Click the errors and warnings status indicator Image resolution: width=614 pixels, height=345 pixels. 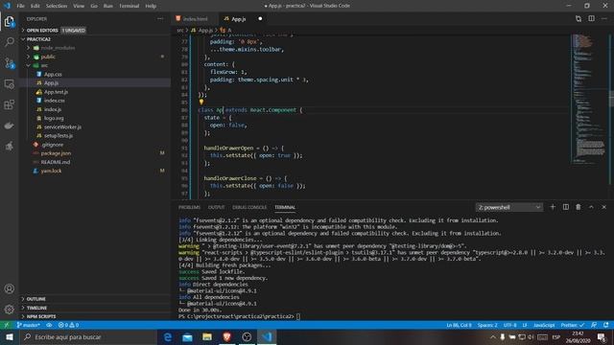(68, 325)
